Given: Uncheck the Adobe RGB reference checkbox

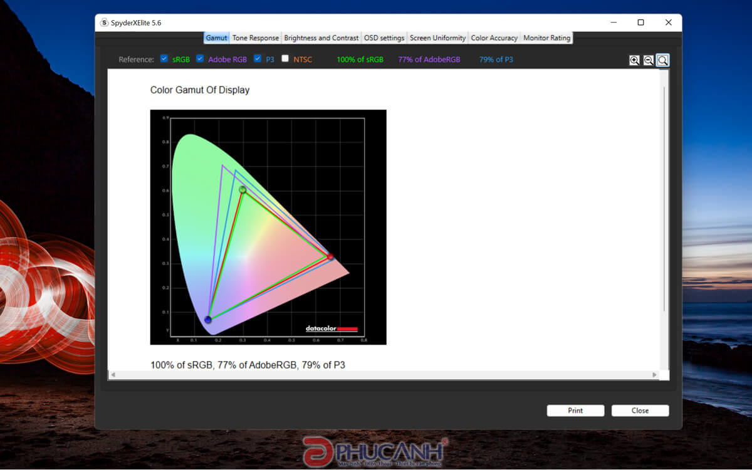Looking at the screenshot, I should [200, 59].
